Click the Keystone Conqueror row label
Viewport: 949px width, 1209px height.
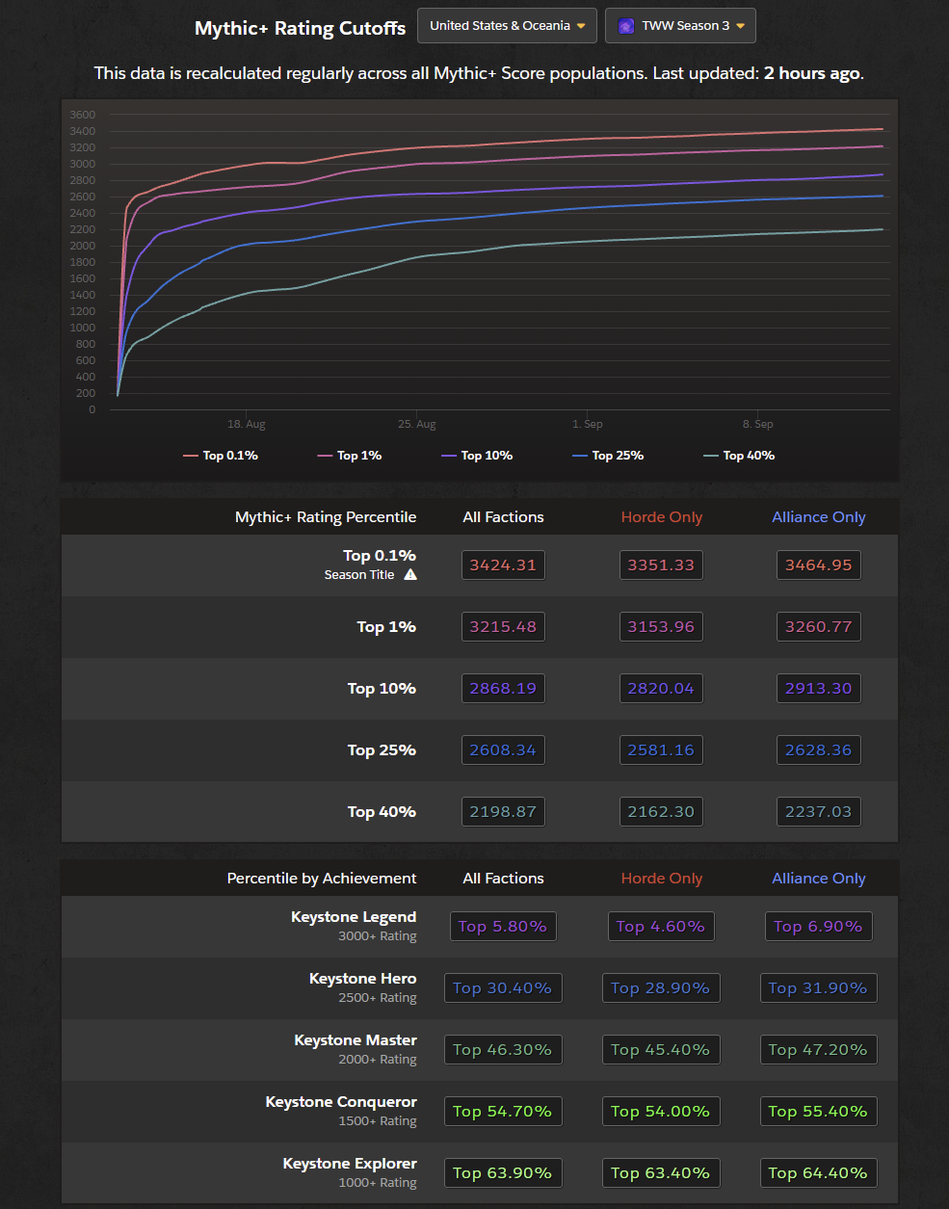pyautogui.click(x=341, y=1102)
